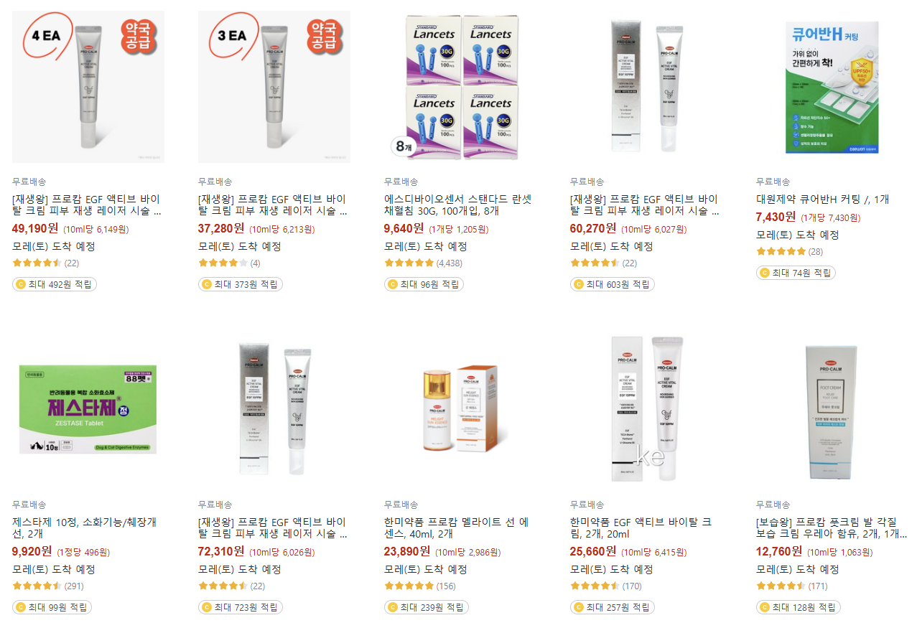Image resolution: width=917 pixels, height=628 pixels.
Task: Click the 49,190원 price
Action: [36, 228]
